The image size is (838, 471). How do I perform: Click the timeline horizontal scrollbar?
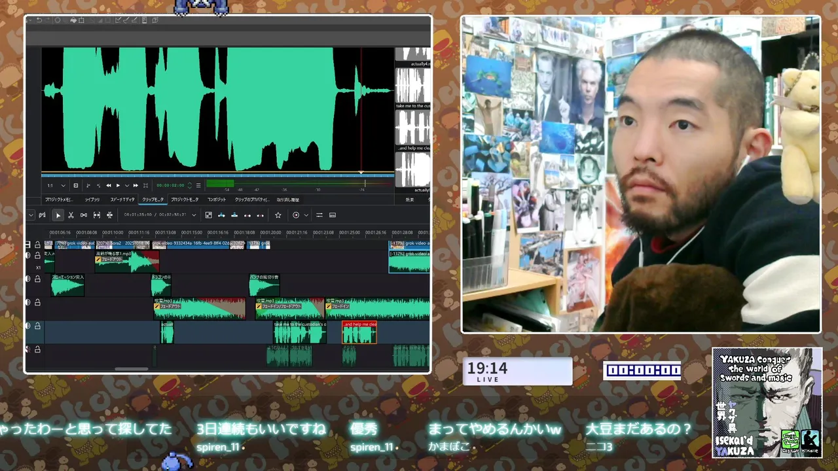pyautogui.click(x=132, y=369)
